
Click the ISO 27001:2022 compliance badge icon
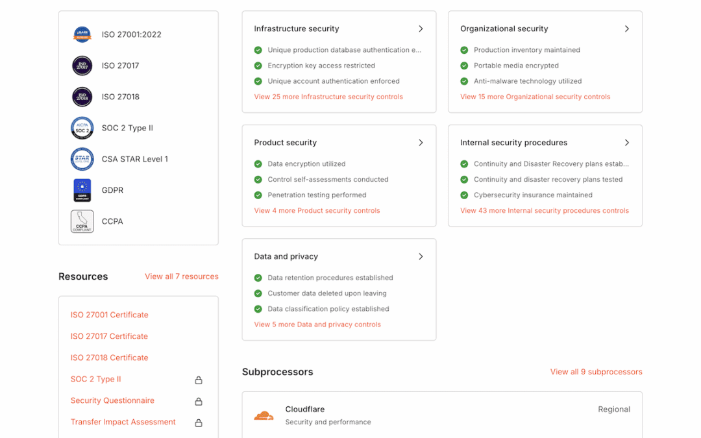[x=82, y=34]
